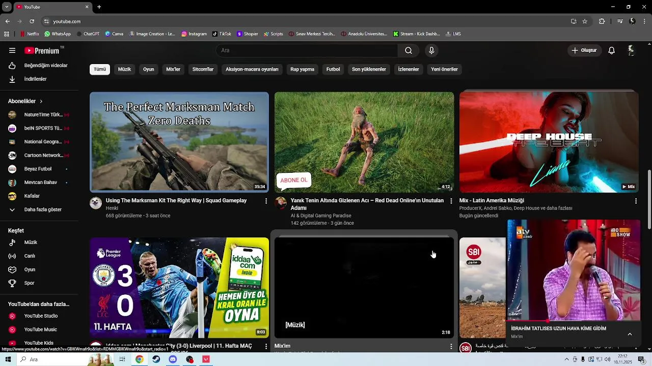Open the YouTube hamburger guide menu

pos(12,50)
